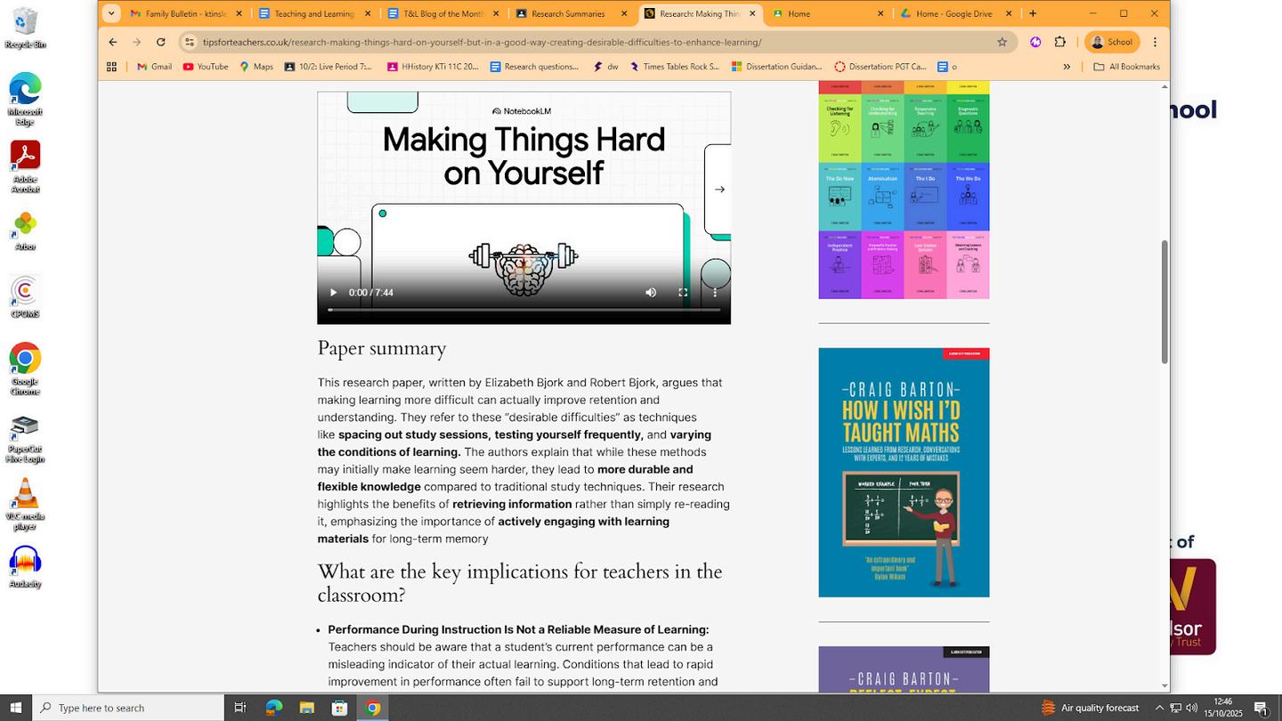The image size is (1282, 721).
Task: Select the Microsoft Edge desktop shortcut
Action: 25,99
